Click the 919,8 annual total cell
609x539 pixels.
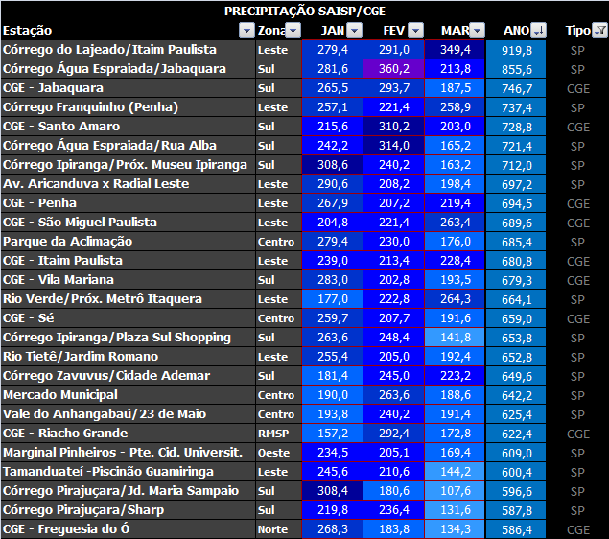coord(517,50)
